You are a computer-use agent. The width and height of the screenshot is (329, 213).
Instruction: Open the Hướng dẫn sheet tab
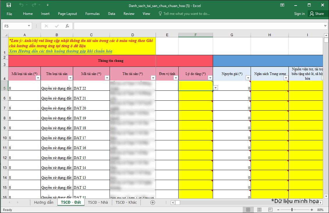point(44,202)
